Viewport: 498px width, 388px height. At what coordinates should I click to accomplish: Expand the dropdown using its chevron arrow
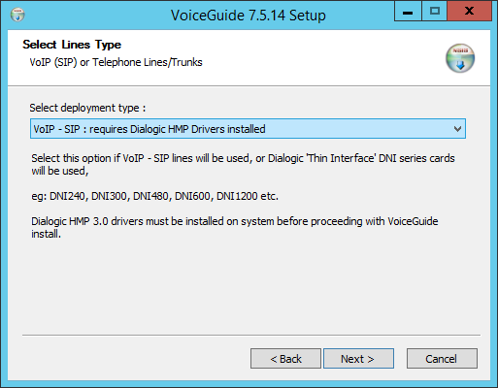[x=457, y=129]
